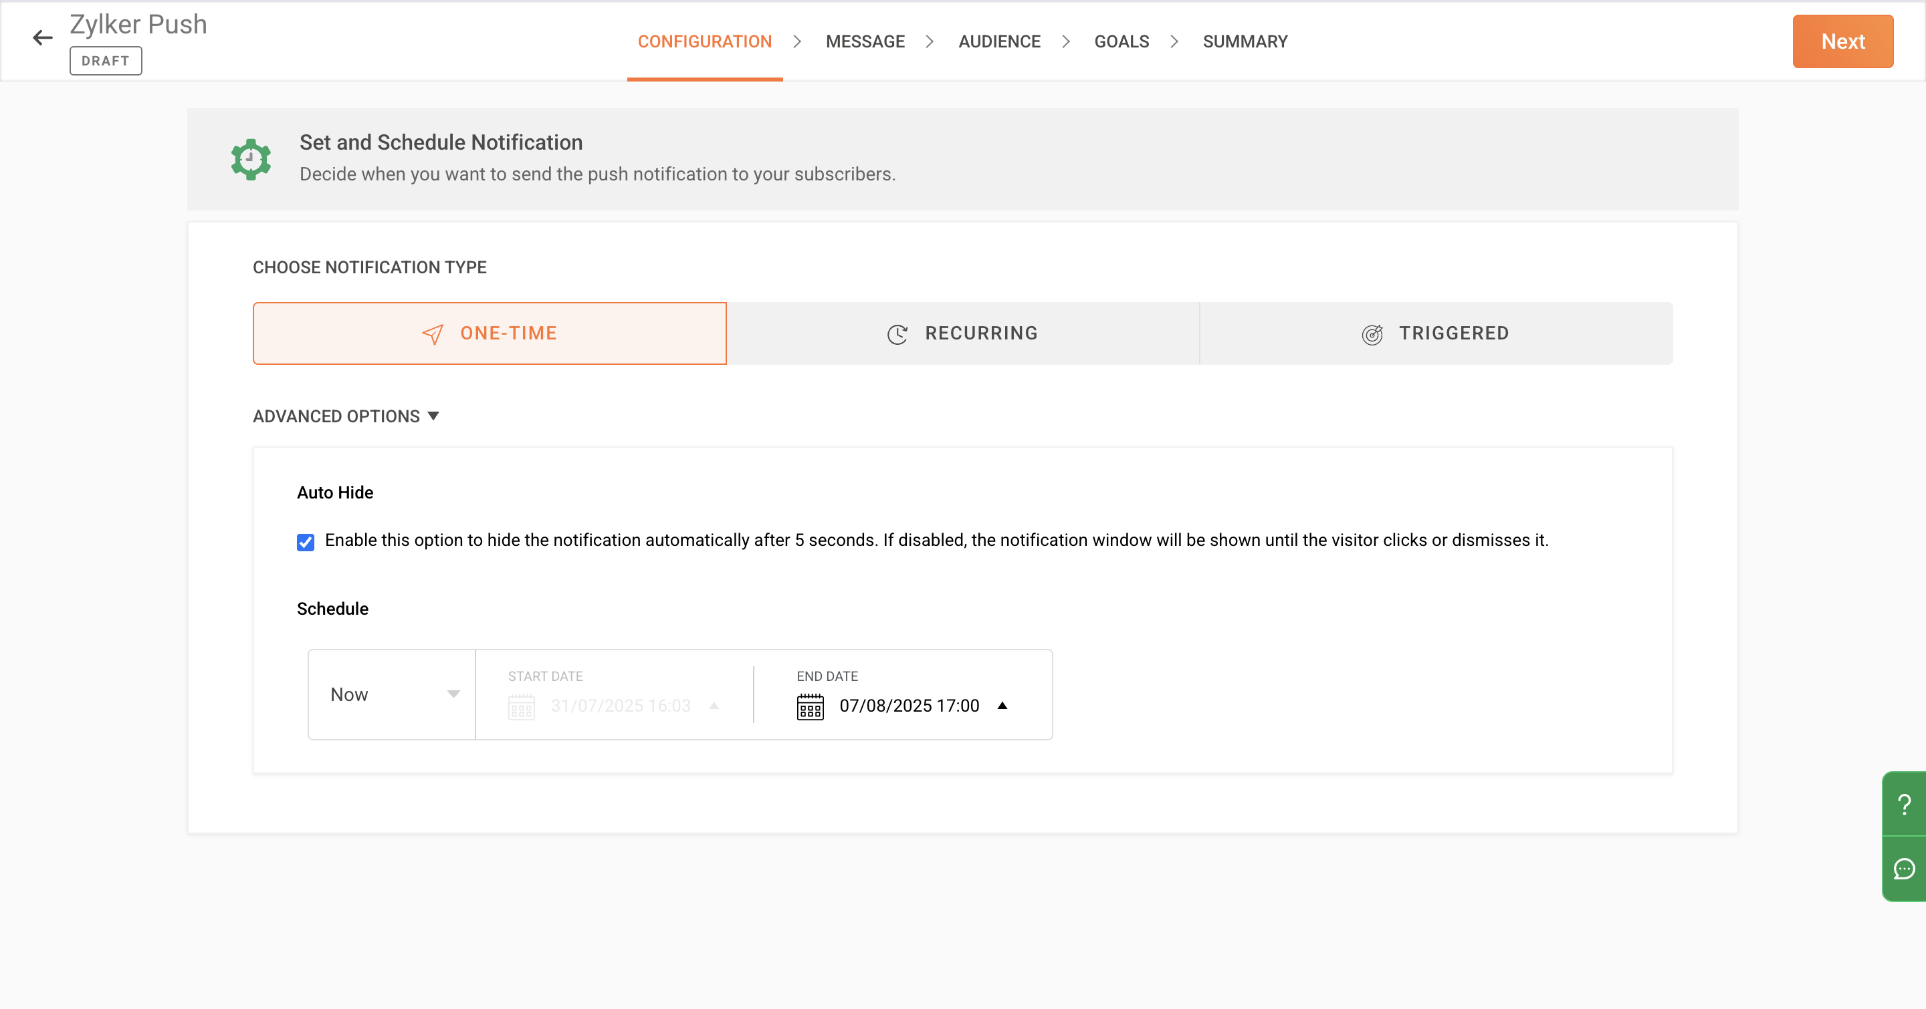Viewport: 1926px width, 1009px height.
Task: Click the End Date value field
Action: pos(908,706)
